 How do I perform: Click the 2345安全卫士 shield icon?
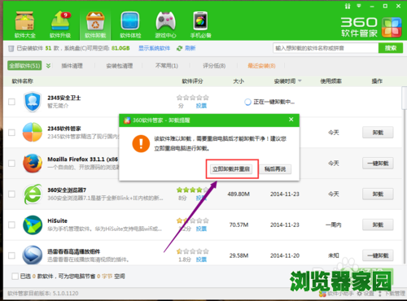[33, 102]
